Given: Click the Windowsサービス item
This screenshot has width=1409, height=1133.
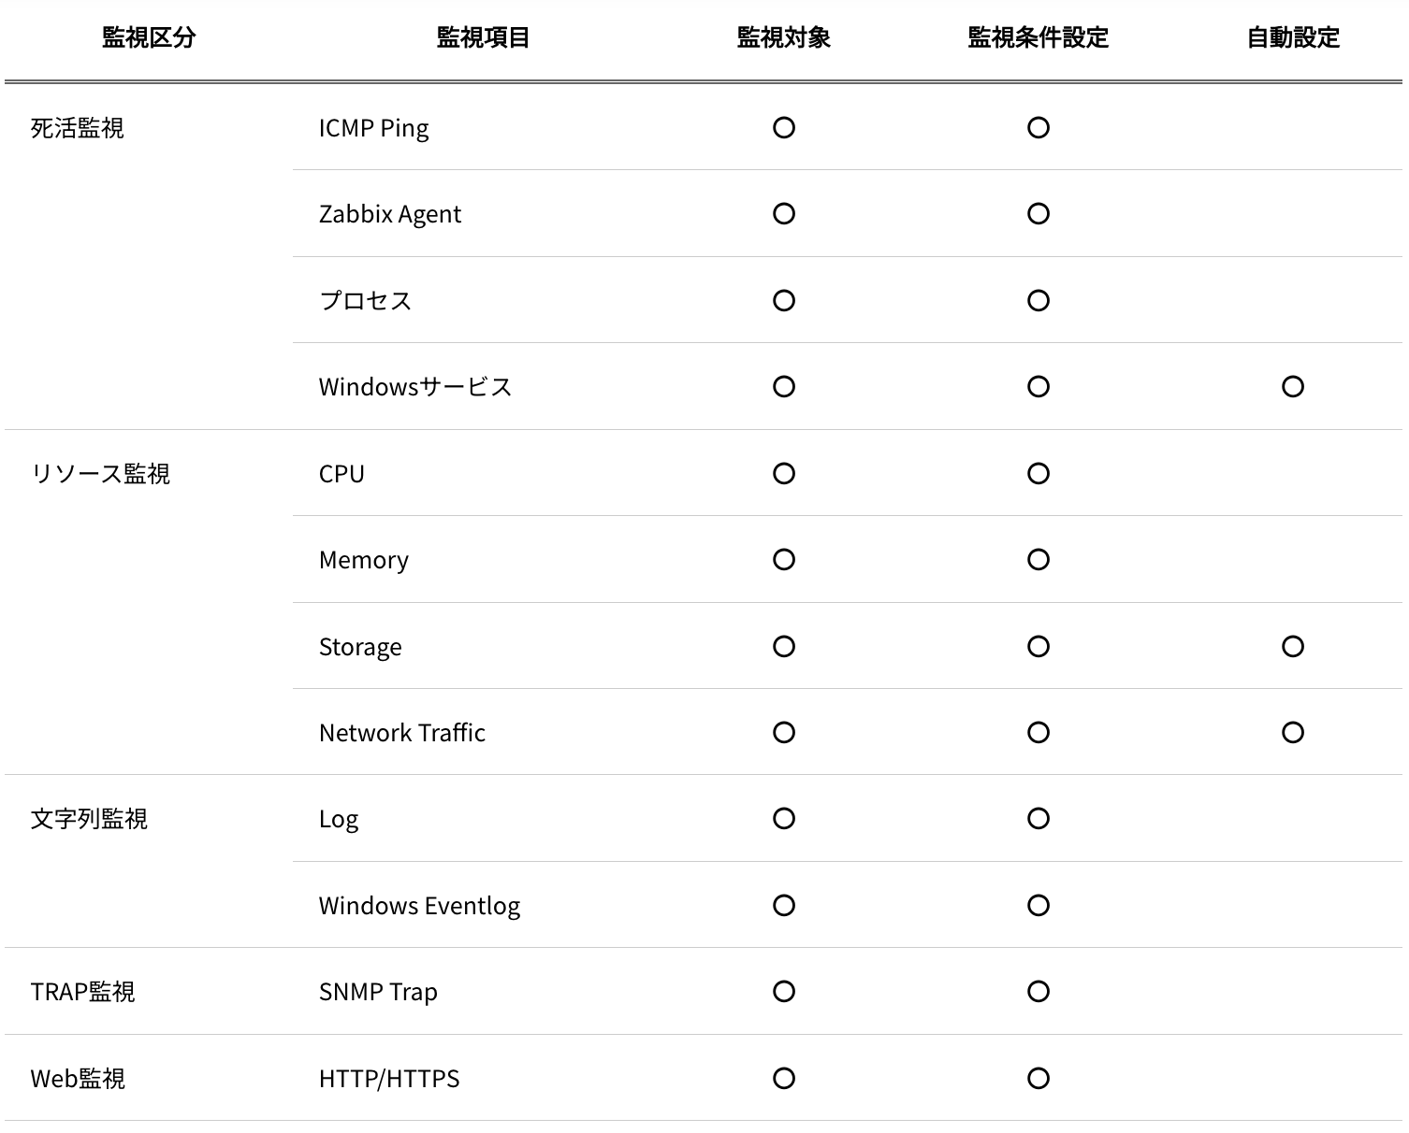Looking at the screenshot, I should [415, 387].
